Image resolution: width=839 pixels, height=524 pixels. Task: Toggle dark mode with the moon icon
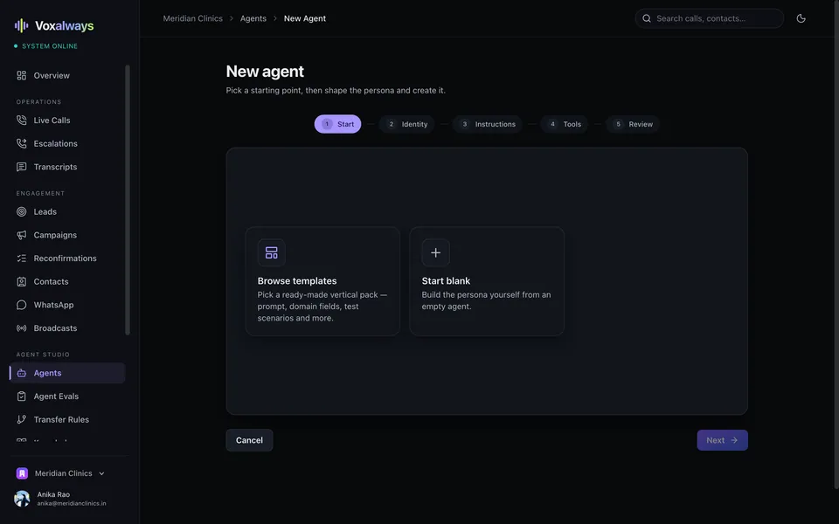801,18
